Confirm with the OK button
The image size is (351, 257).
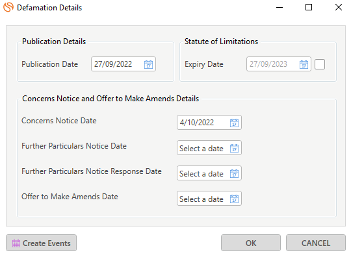pyautogui.click(x=251, y=243)
